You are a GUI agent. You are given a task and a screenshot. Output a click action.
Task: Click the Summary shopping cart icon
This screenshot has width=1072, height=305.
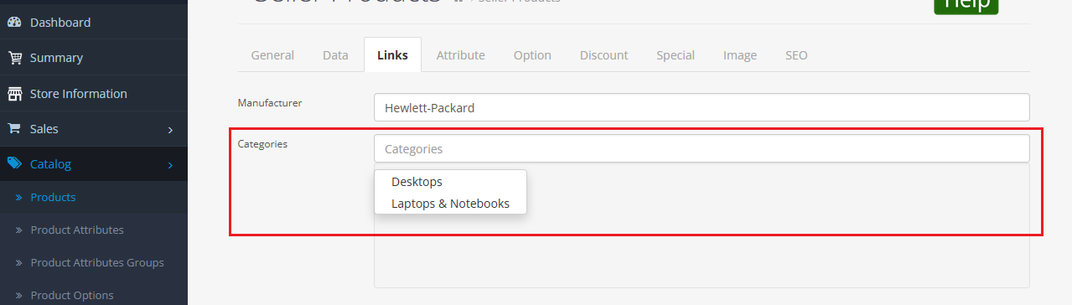14,58
